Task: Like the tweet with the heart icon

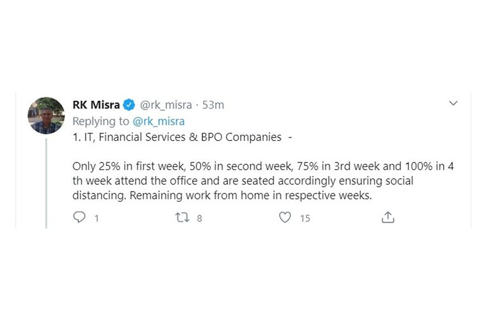Action: point(284,217)
